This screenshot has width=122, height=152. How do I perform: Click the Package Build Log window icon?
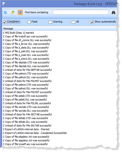[x=4, y=4]
